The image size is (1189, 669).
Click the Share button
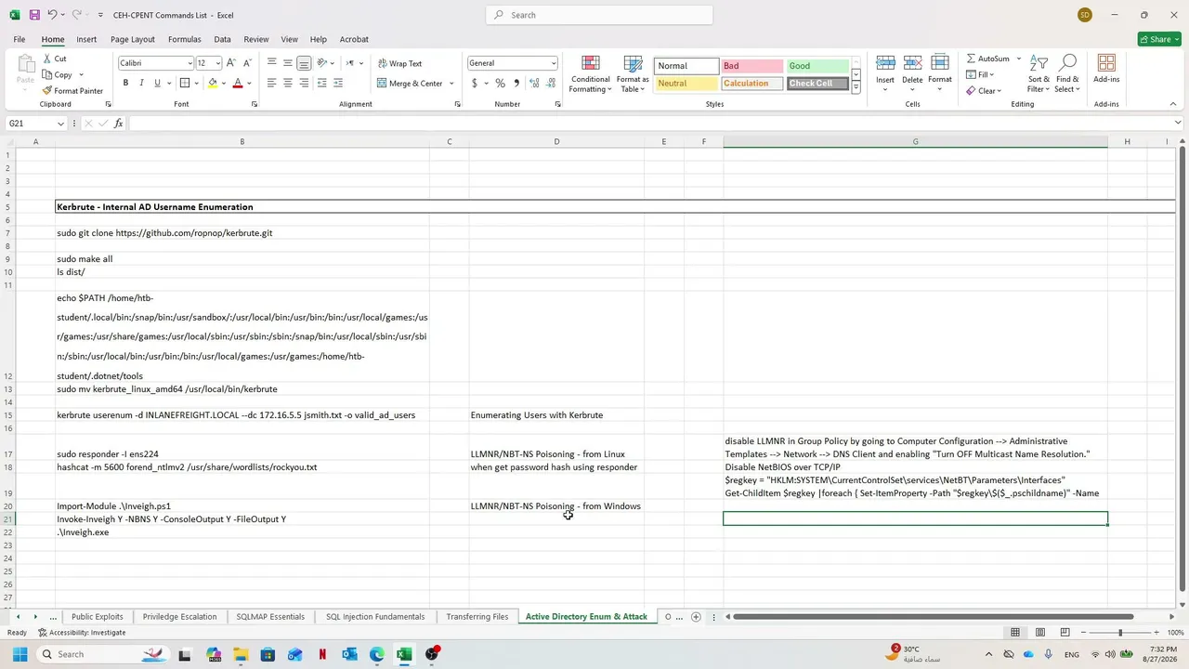pos(1159,39)
